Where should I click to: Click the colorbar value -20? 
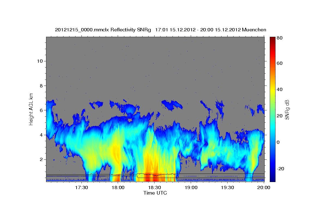280,169
